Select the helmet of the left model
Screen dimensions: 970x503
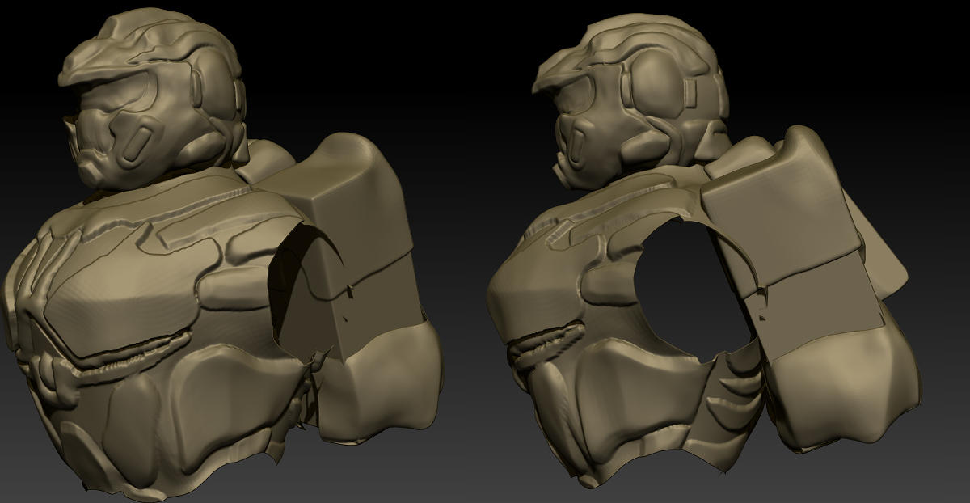[154, 97]
